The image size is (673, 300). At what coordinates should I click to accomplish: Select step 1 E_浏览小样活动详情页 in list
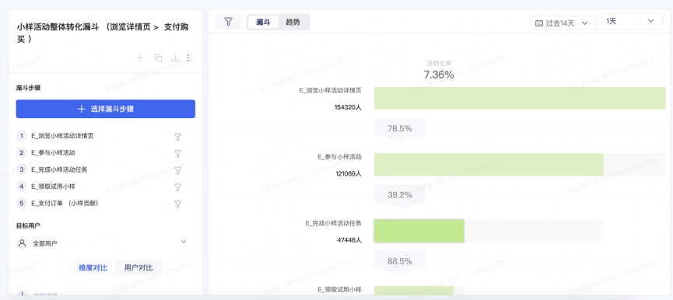tap(62, 136)
